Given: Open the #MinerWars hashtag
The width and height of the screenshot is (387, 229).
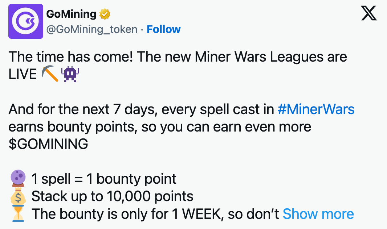Looking at the screenshot, I should [316, 109].
